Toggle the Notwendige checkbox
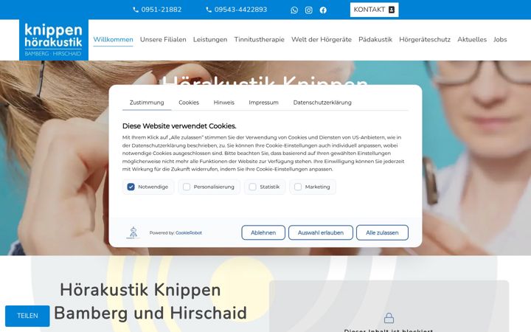Viewport: 531px width, 332px height. pos(131,187)
